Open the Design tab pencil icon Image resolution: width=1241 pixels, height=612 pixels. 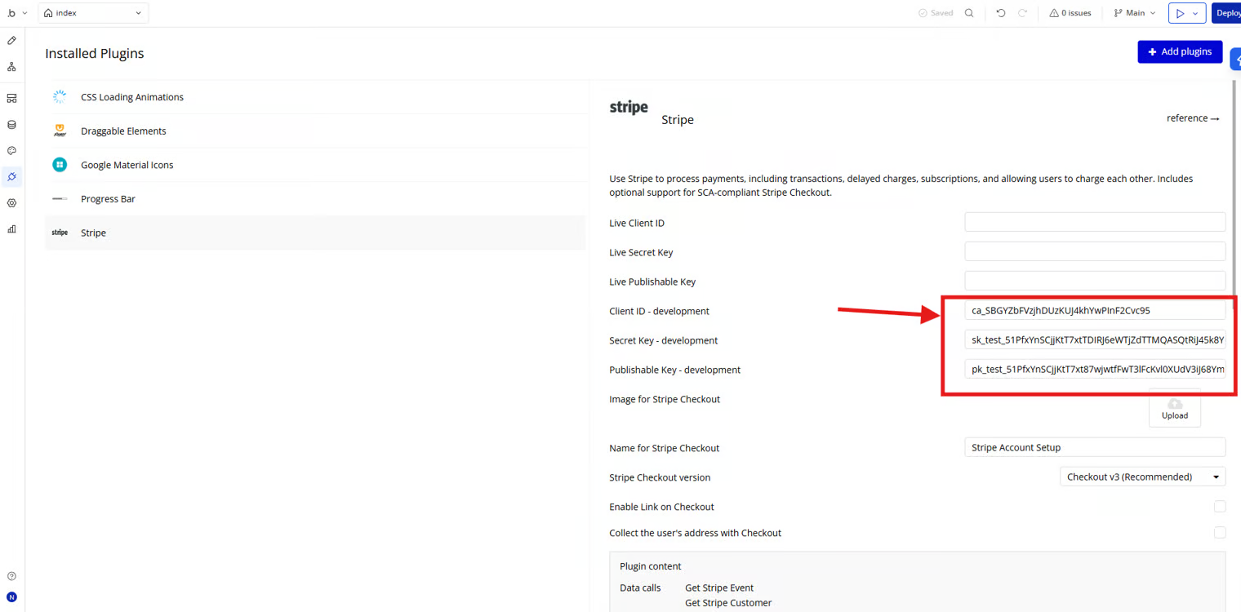[x=11, y=40]
